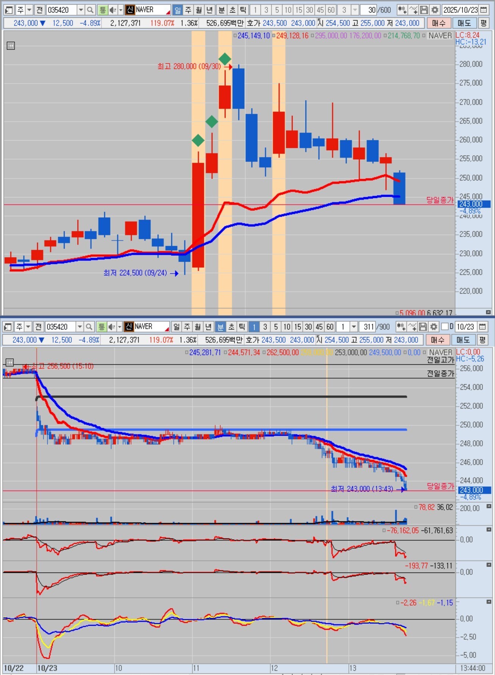495x675 pixels.
Task: Click 매수 buy button in bottom panel
Action: 438,340
